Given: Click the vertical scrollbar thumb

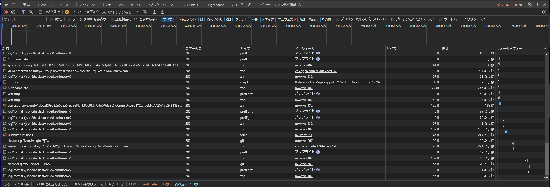Looking at the screenshot, I should coord(547,158).
